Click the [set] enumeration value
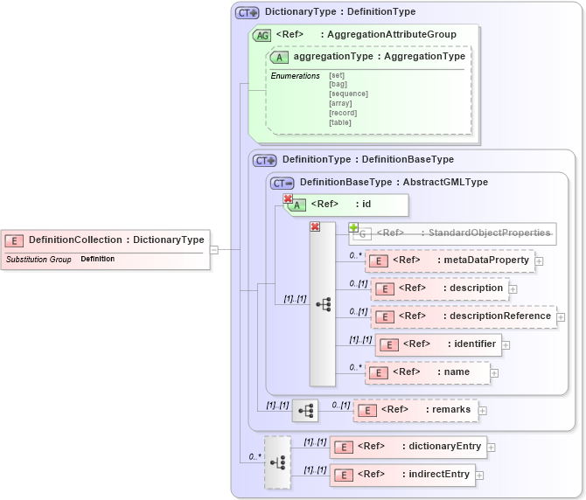This screenshot has height=500, width=586. (x=337, y=75)
